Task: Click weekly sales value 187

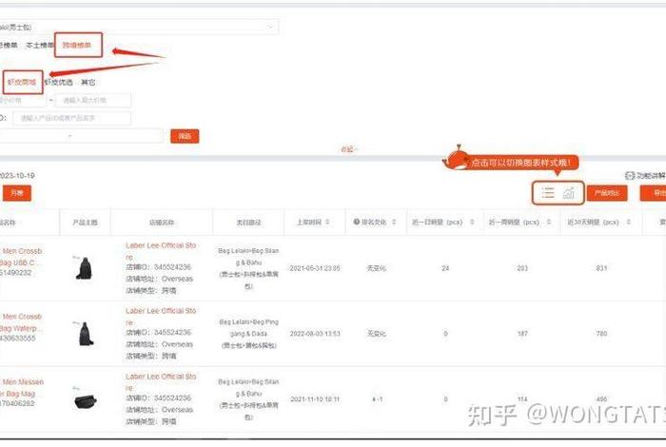Action: [522, 334]
